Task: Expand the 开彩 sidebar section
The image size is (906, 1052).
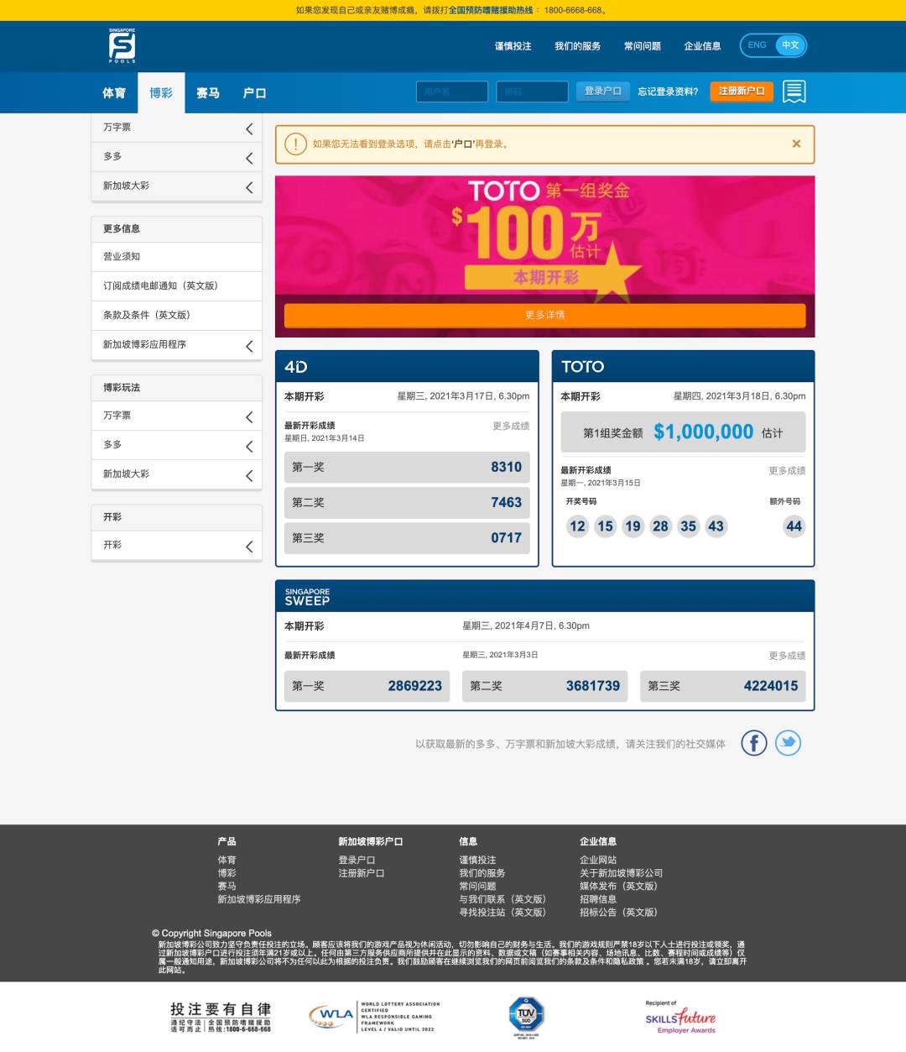Action: tap(248, 547)
